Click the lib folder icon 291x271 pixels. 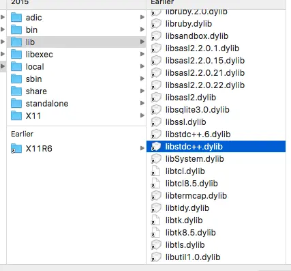(16, 42)
